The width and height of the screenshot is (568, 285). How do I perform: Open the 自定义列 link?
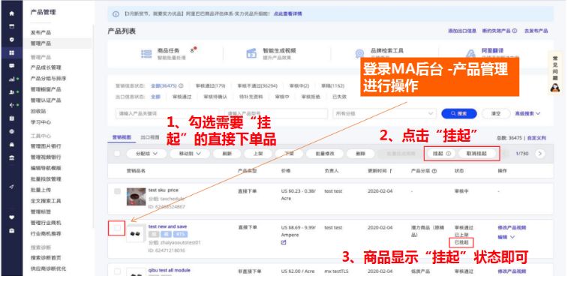click(x=536, y=138)
